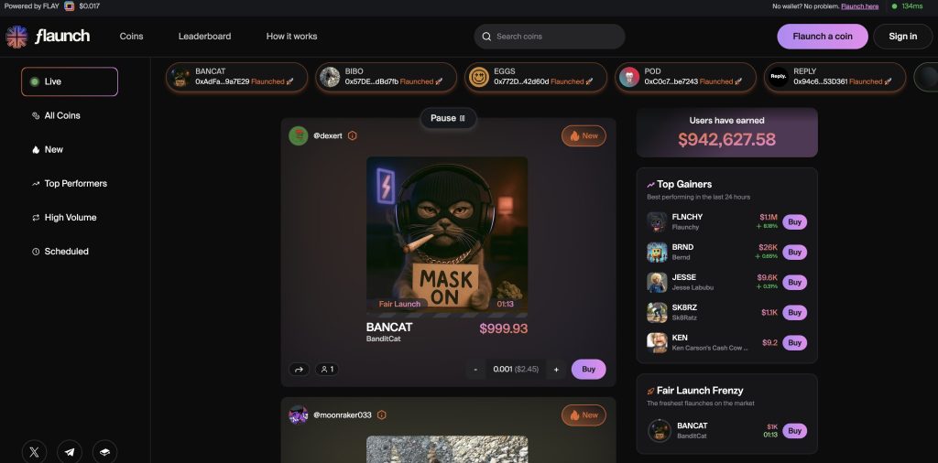The height and width of the screenshot is (463, 938).
Task: Open the UK flag language icon
Action: pyautogui.click(x=16, y=37)
